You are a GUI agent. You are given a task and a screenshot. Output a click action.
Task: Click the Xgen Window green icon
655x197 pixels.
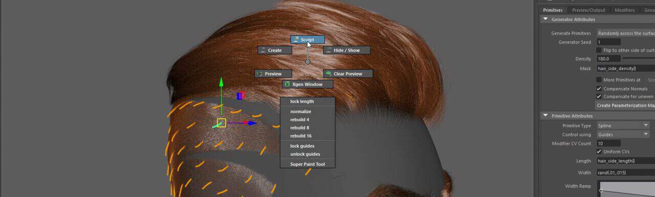coord(288,84)
